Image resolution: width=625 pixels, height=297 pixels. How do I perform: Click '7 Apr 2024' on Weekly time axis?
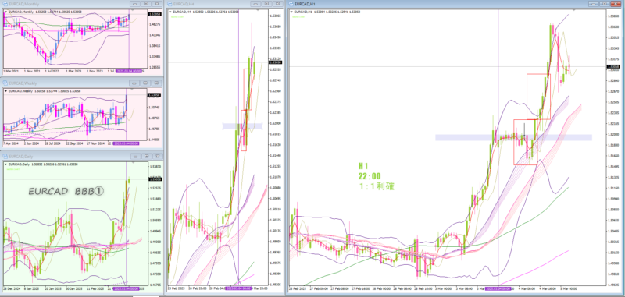11,143
